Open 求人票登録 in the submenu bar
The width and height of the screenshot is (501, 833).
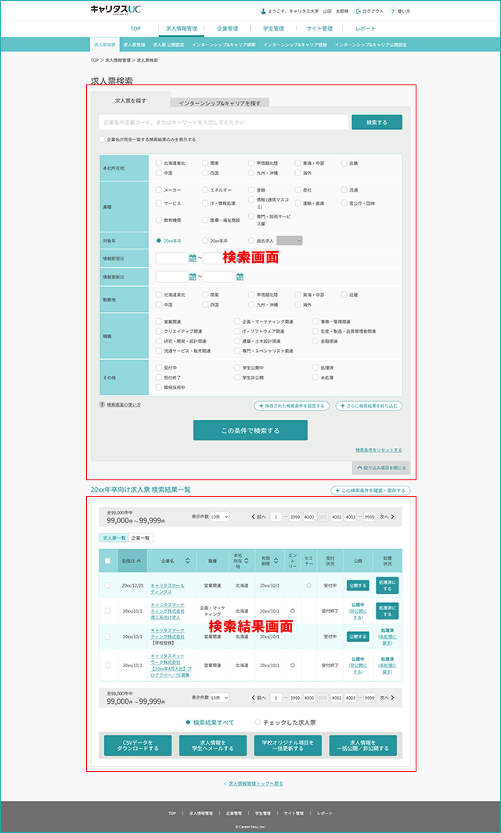pyautogui.click(x=134, y=45)
